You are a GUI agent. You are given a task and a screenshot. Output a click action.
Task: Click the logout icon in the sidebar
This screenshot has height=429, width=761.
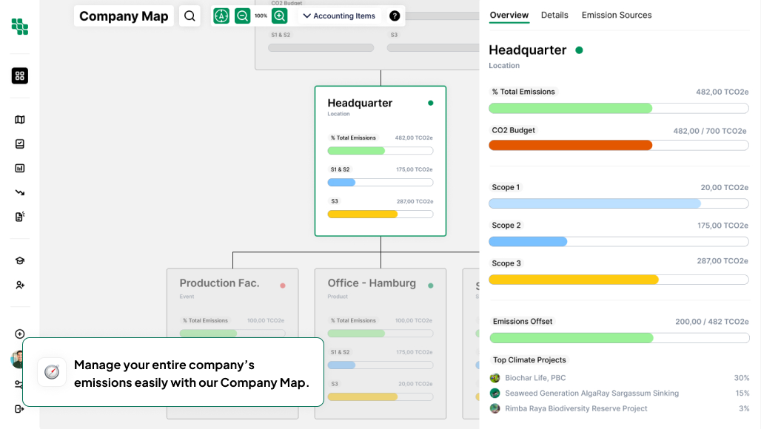tap(20, 409)
